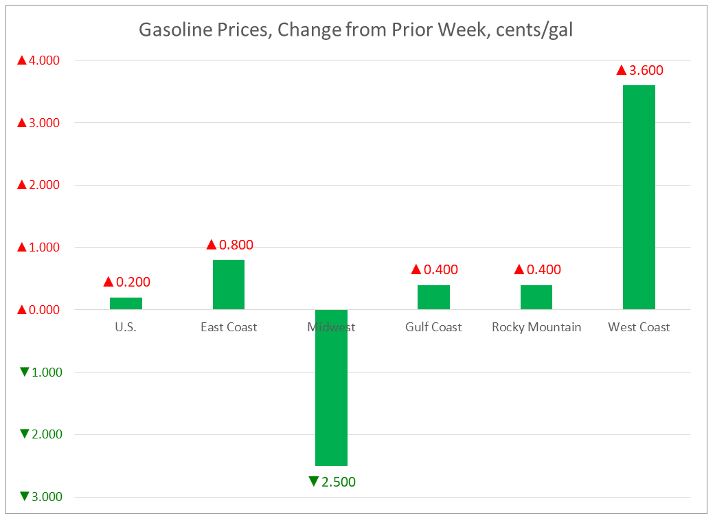Image resolution: width=715 pixels, height=523 pixels.
Task: Click the Gulf Coast category label
Action: click(433, 327)
